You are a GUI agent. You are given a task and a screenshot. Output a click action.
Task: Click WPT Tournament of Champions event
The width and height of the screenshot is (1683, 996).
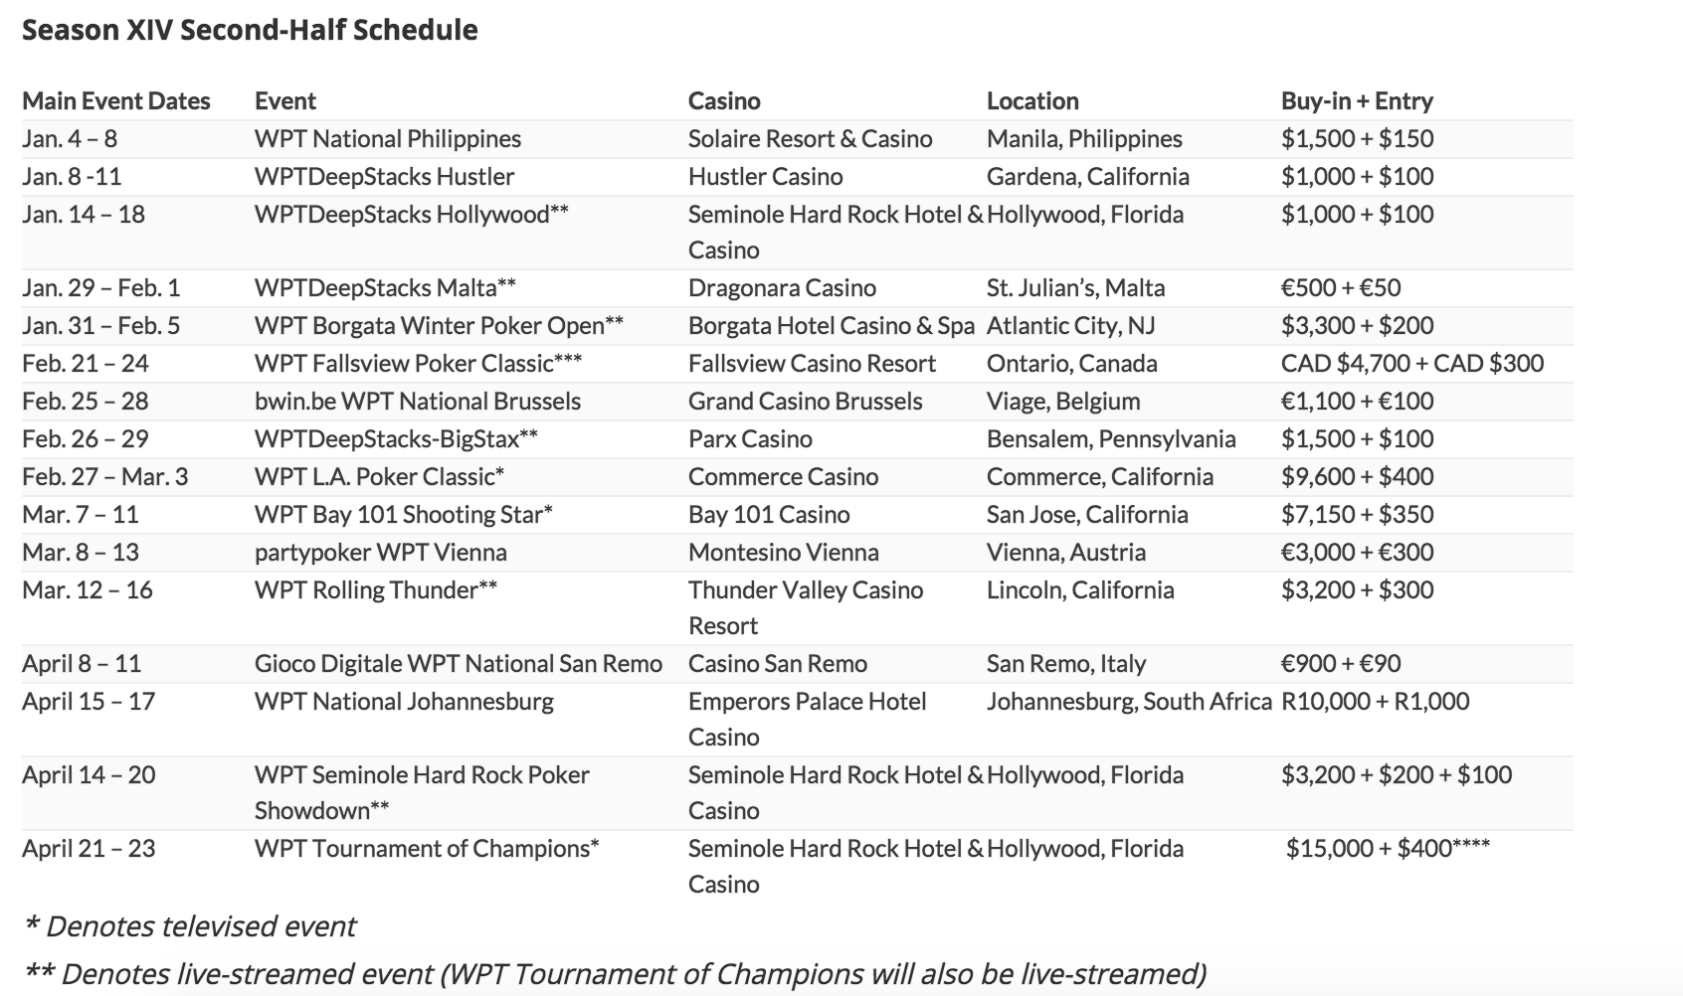pos(427,849)
